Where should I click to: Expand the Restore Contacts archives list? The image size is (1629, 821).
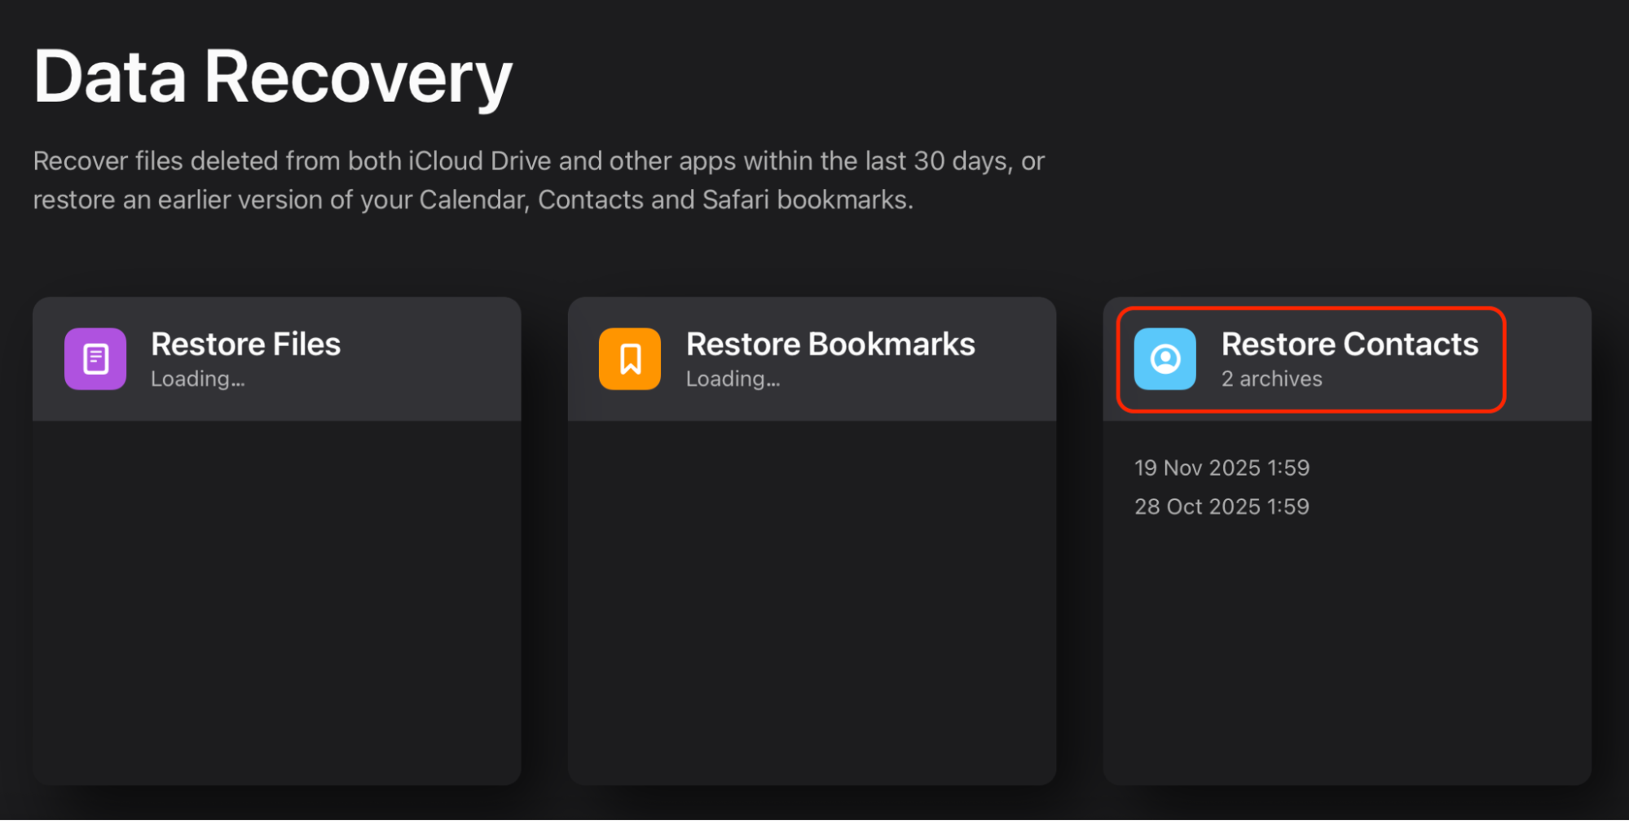click(1310, 358)
